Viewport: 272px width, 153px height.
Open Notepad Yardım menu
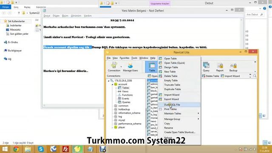click(88, 16)
